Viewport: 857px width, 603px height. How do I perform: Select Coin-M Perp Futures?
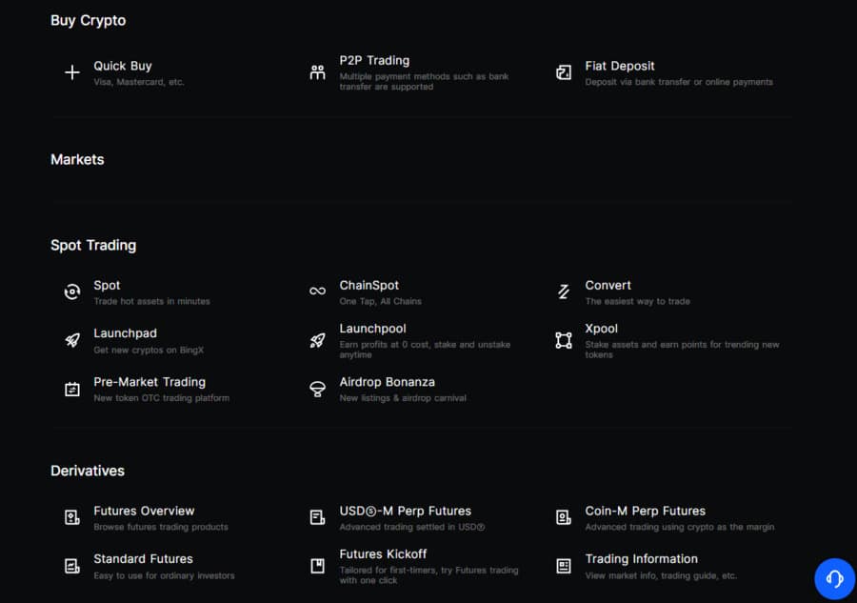point(645,511)
